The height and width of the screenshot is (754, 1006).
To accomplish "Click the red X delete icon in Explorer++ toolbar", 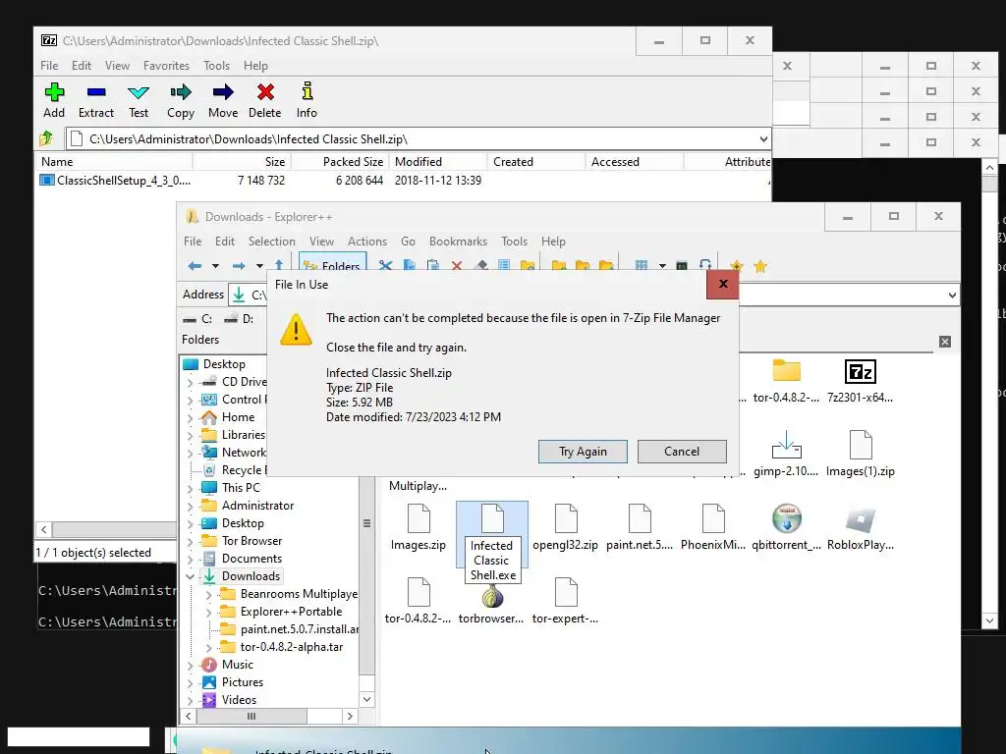I will (457, 265).
